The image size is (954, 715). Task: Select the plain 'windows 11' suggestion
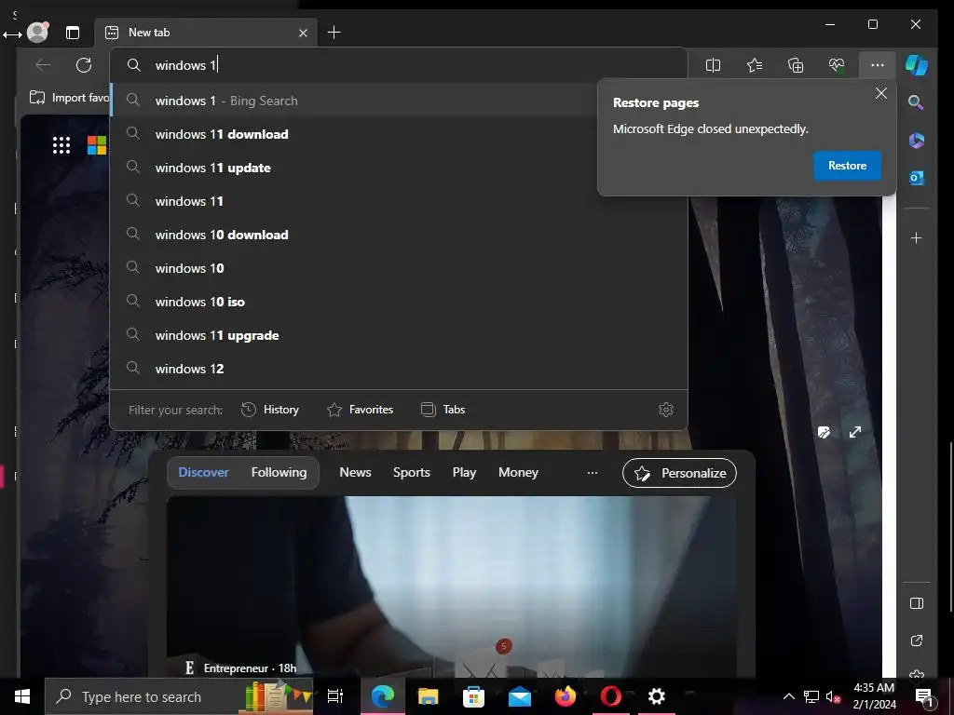[399, 201]
